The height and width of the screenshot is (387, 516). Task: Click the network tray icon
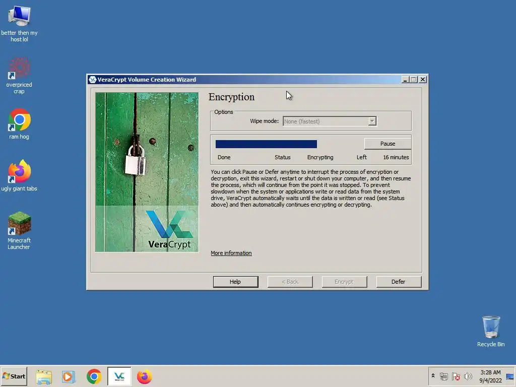[443, 376]
